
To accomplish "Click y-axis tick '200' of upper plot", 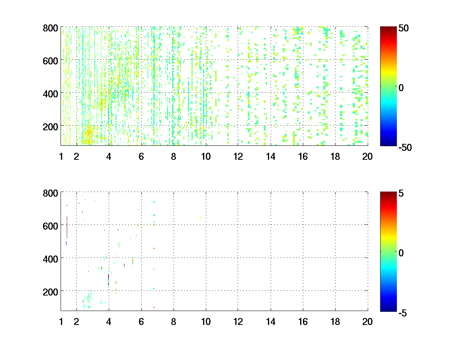I will (50, 126).
